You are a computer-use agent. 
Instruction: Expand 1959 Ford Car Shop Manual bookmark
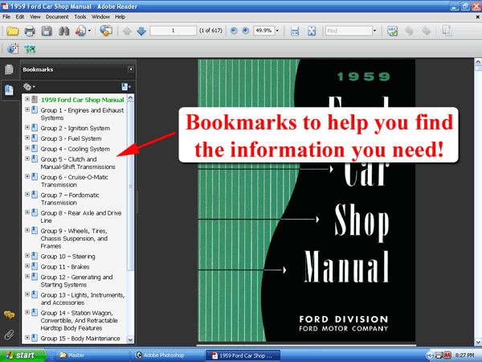[27, 99]
